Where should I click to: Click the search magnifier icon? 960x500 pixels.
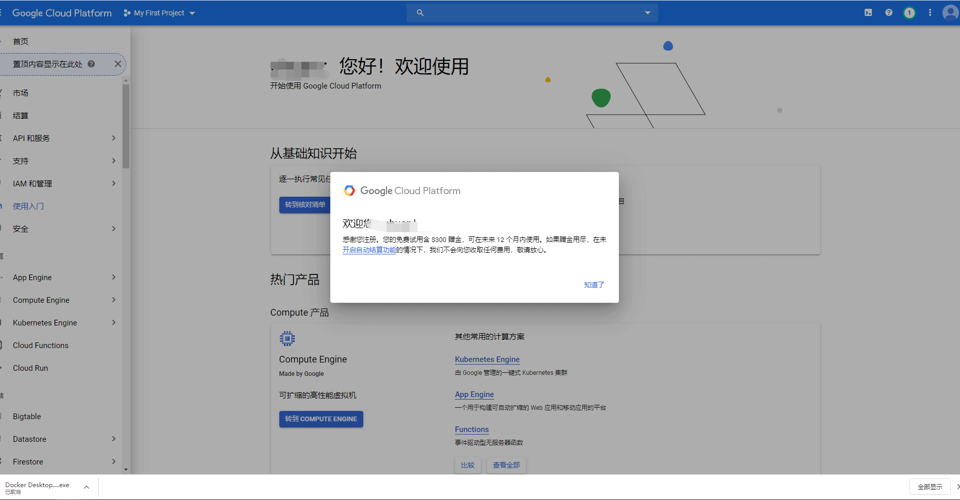420,13
